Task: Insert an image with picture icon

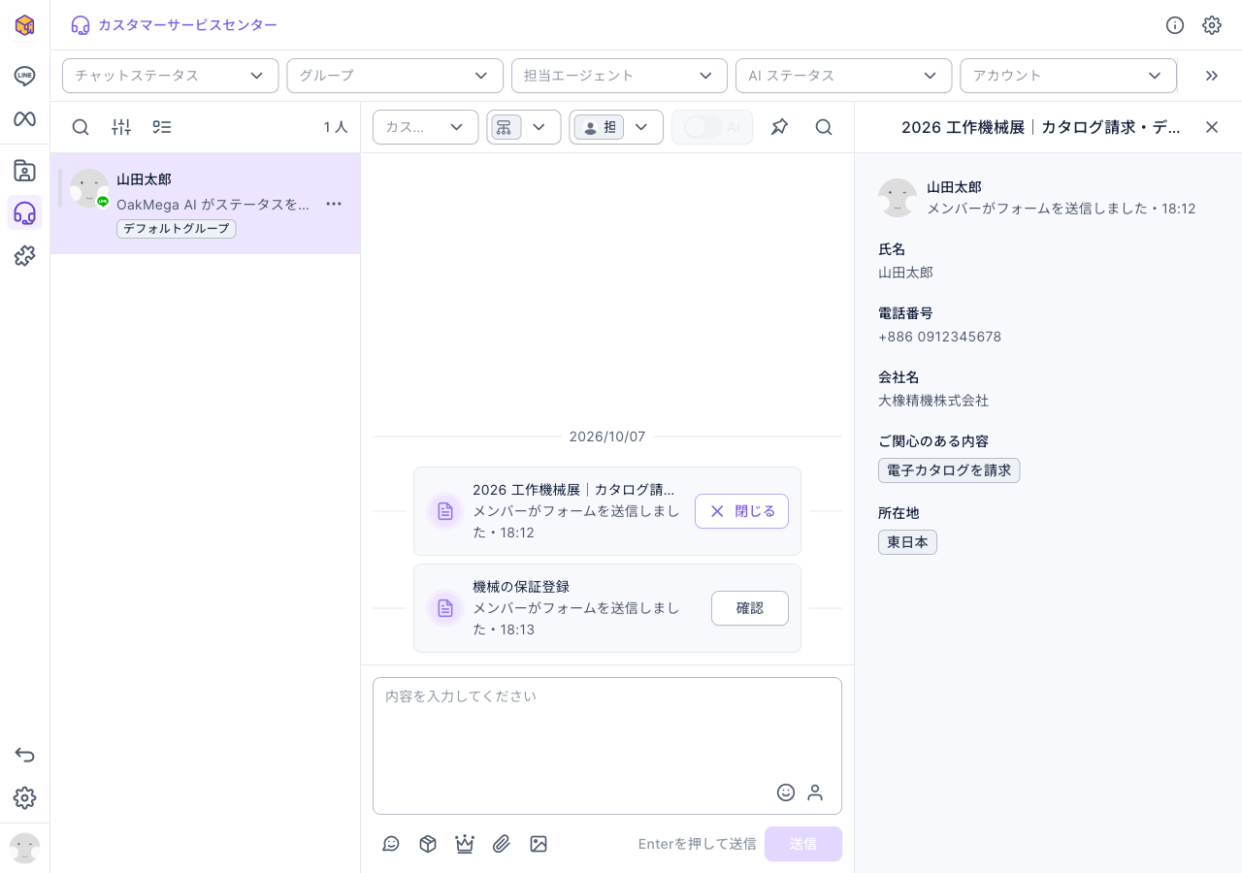Action: coord(539,844)
